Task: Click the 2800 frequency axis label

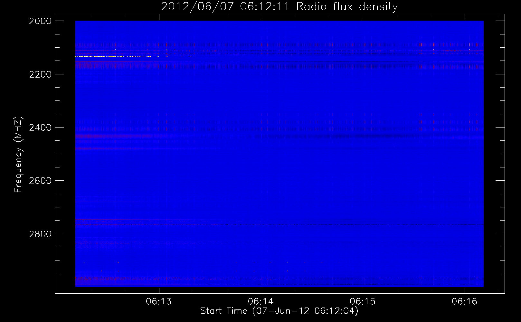Action: pos(40,234)
